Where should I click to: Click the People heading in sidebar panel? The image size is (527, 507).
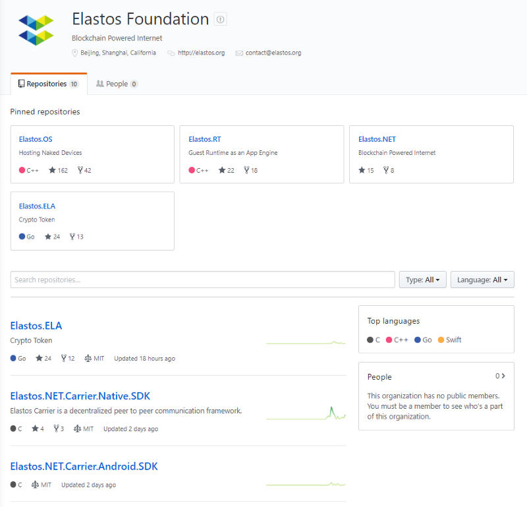379,377
